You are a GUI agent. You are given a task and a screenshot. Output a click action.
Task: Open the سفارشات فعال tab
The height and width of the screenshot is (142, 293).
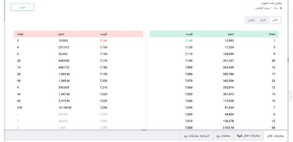pos(275,136)
